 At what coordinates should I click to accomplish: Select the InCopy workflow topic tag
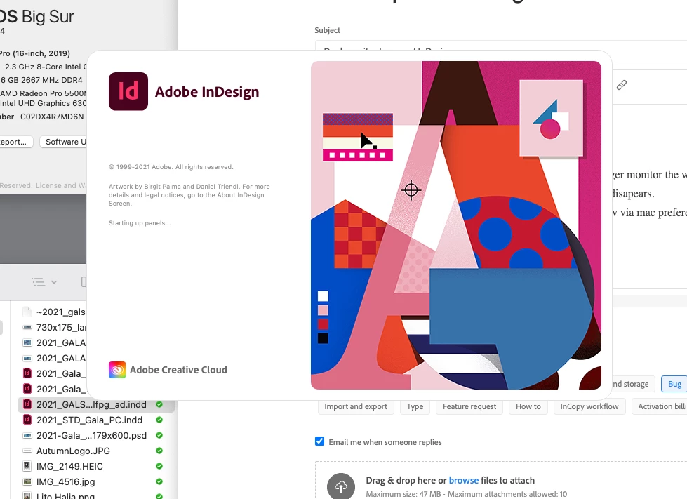[x=589, y=406]
